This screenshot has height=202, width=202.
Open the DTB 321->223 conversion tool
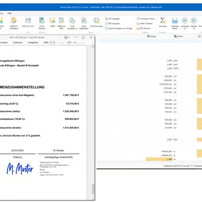coord(28,23)
